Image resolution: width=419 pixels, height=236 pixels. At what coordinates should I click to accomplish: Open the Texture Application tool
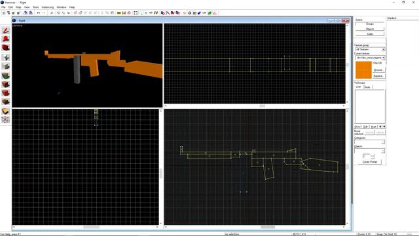pos(6,76)
